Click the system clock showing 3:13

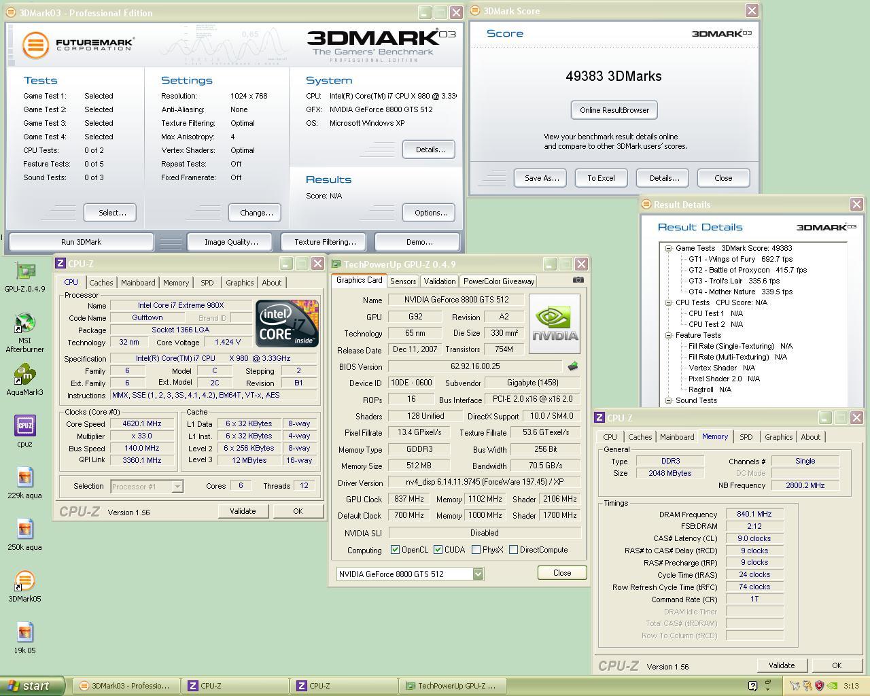coord(851,686)
